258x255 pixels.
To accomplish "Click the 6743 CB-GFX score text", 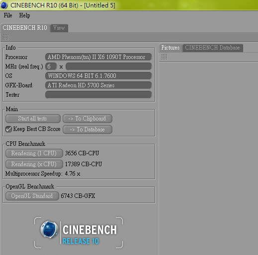I will (x=78, y=196).
